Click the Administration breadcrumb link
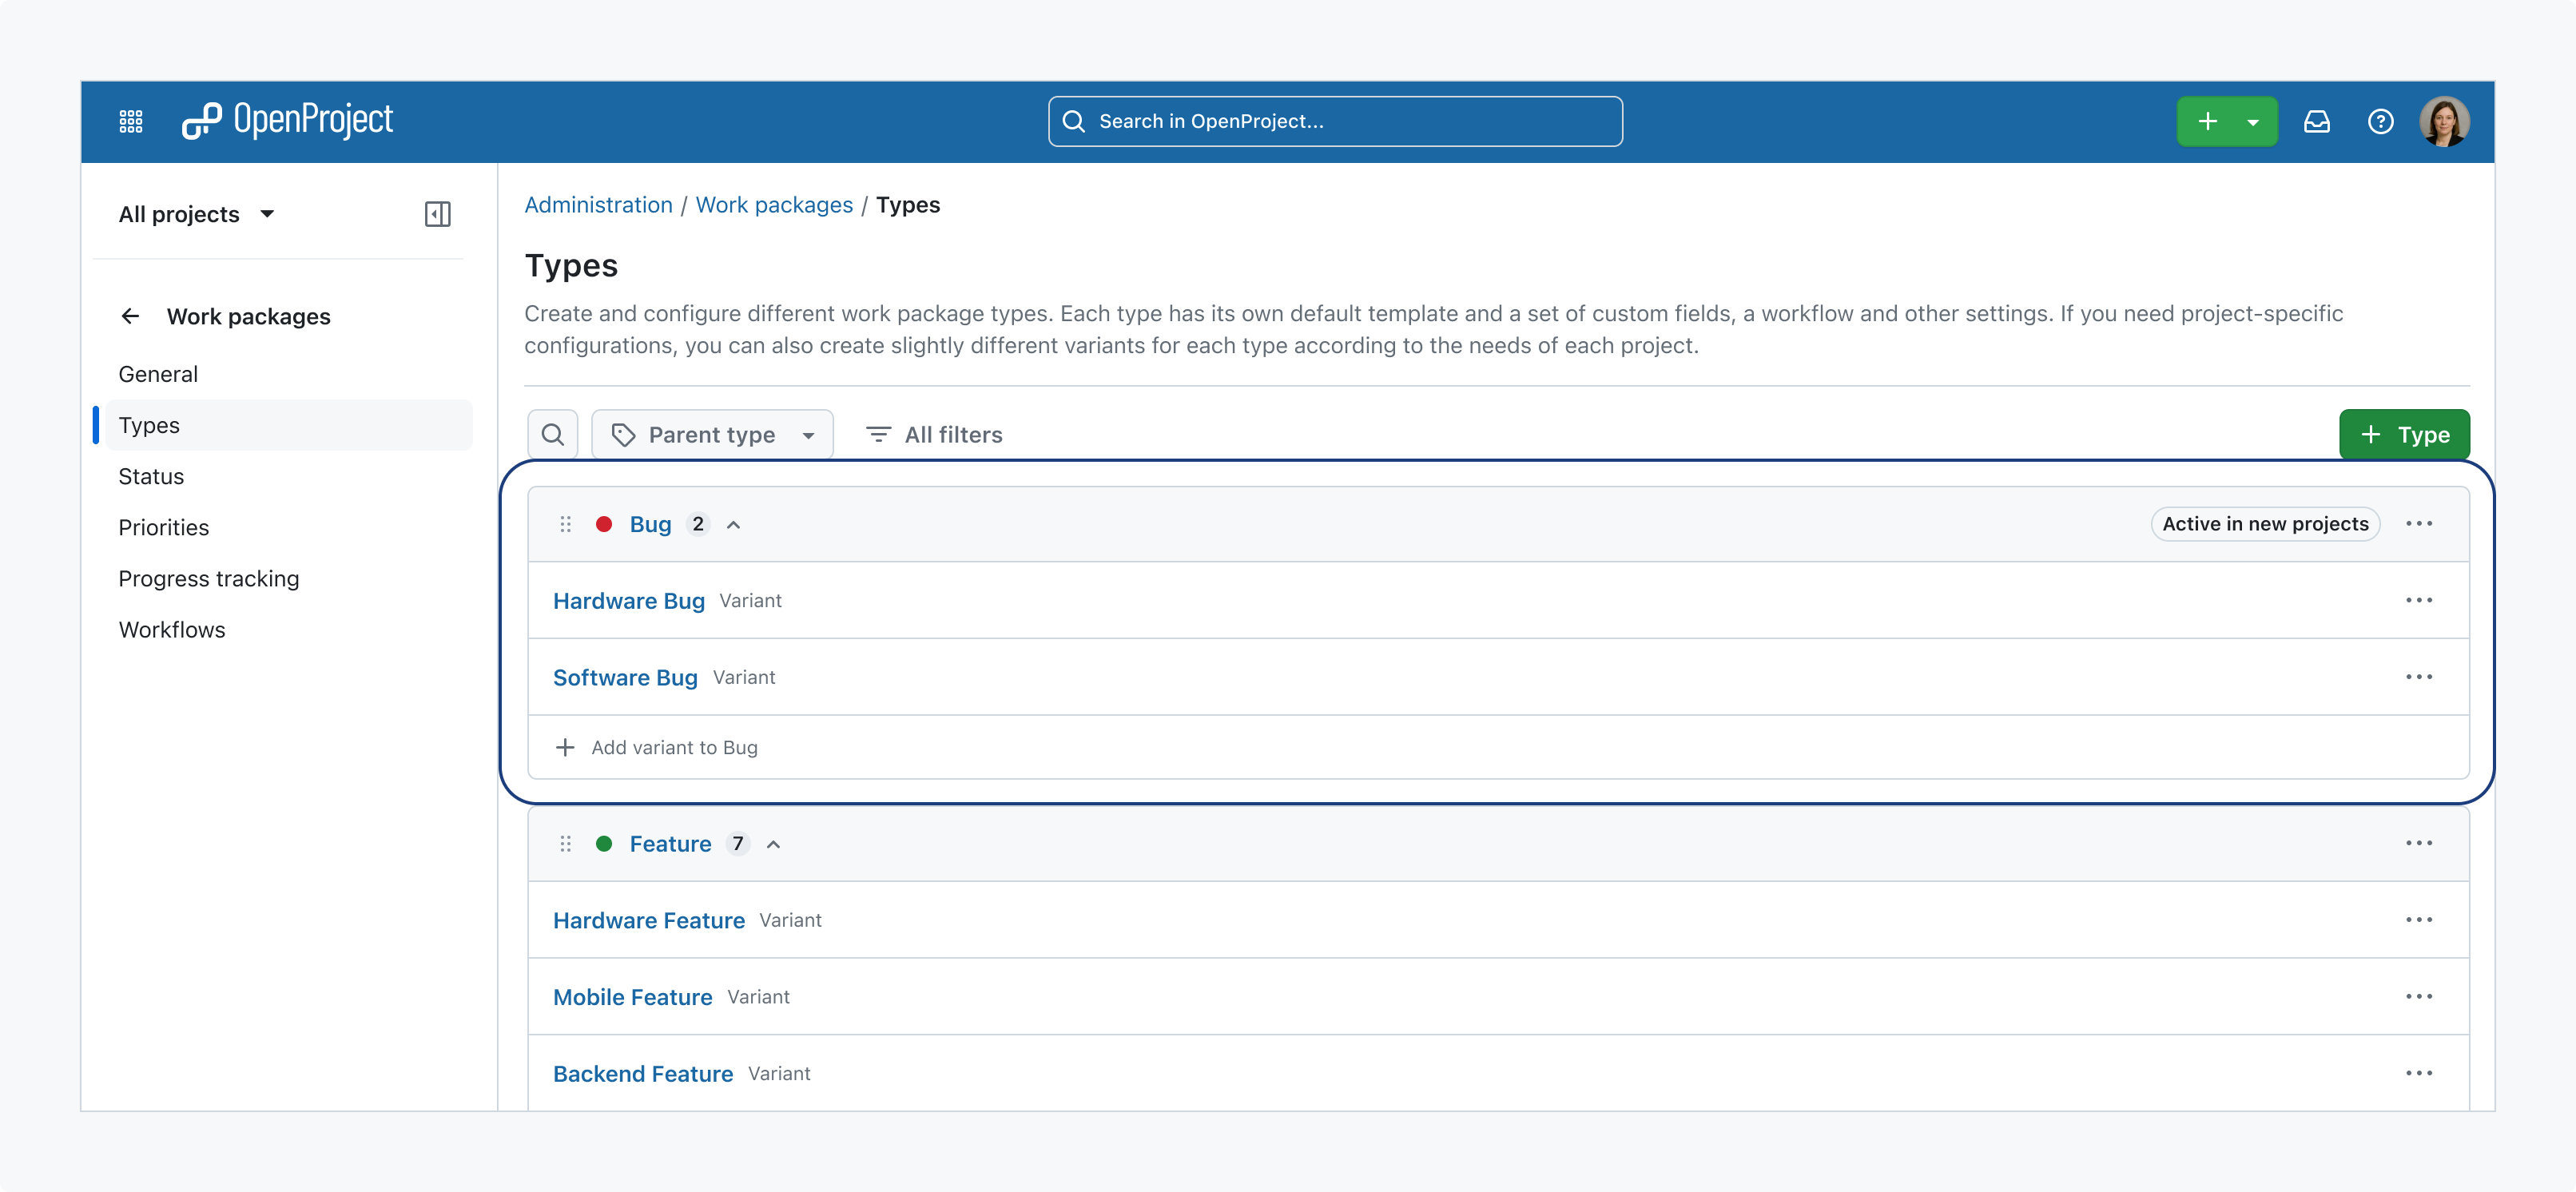This screenshot has width=2576, height=1192. click(598, 204)
